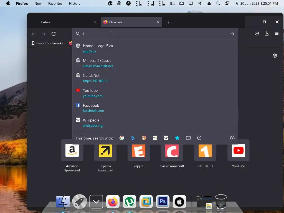The width and height of the screenshot is (284, 213).
Task: Open the Trash in dock
Action: click(221, 202)
